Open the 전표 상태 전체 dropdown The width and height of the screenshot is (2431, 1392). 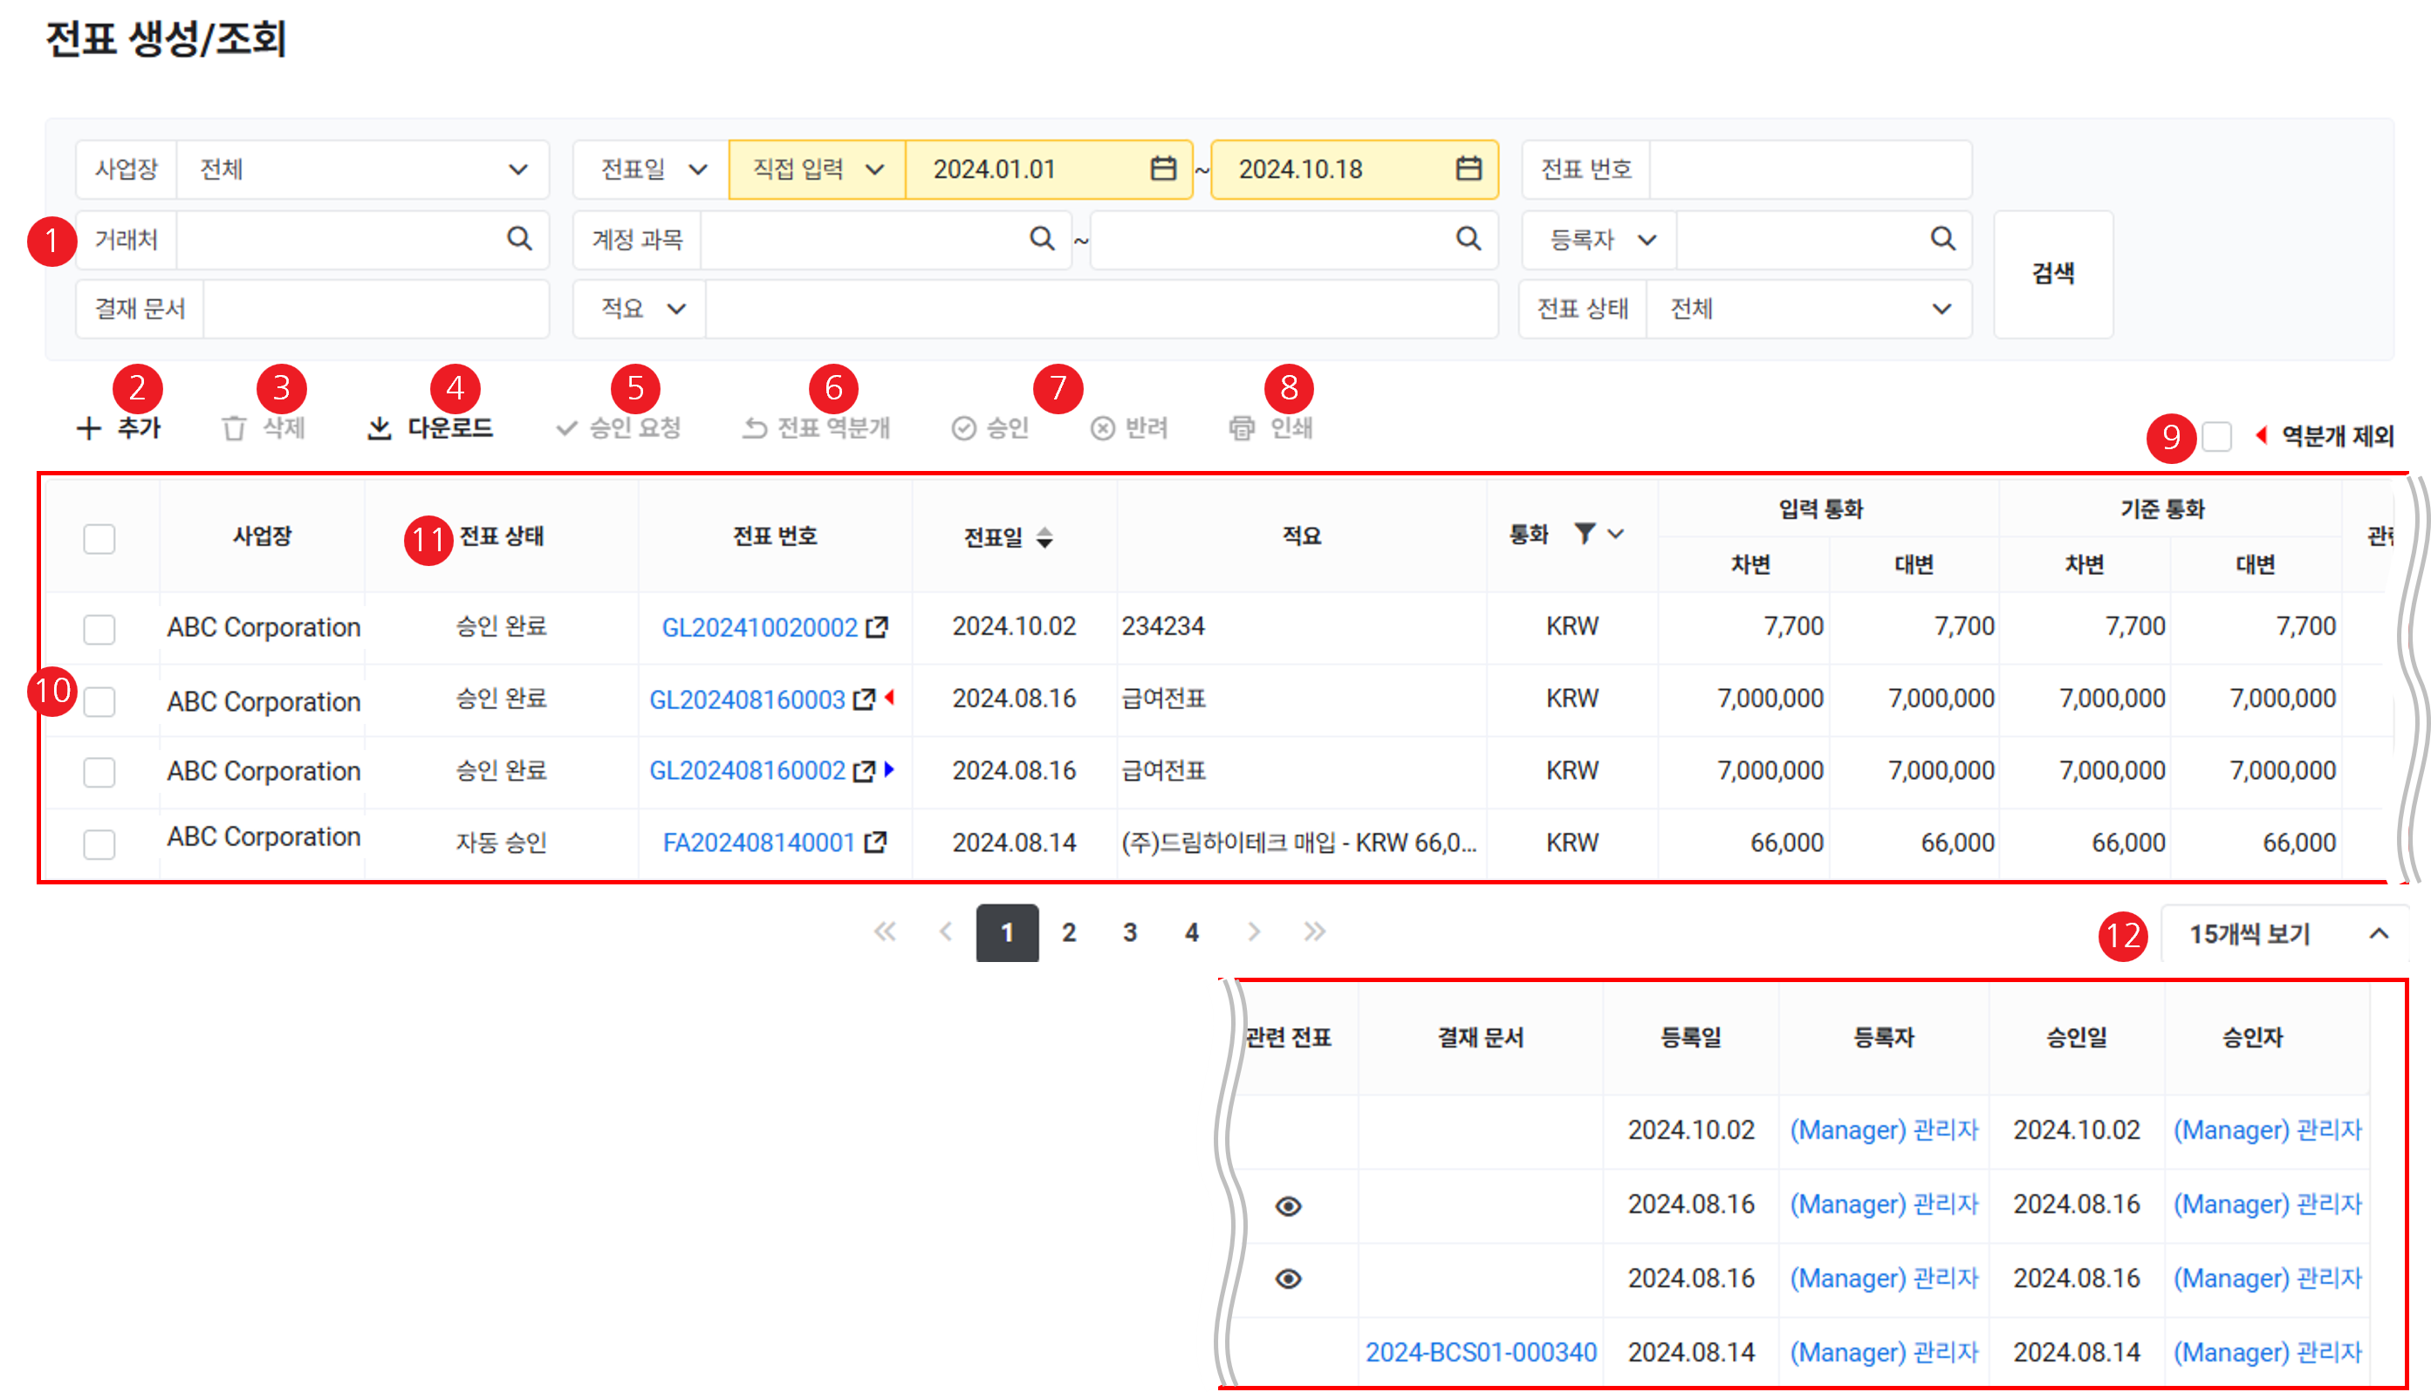click(1941, 309)
